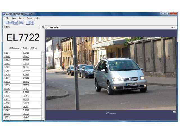
Task: Open the Tools menu
Action: (x=29, y=18)
